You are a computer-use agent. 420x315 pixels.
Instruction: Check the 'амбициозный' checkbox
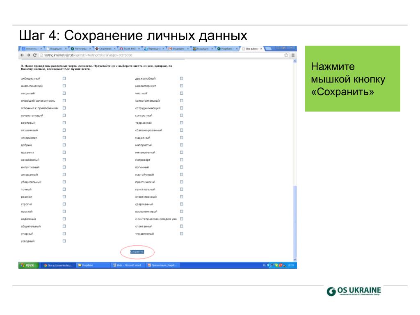click(x=64, y=78)
